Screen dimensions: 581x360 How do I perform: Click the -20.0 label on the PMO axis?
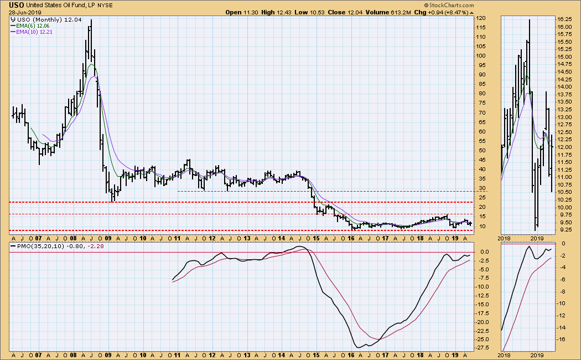point(482,322)
